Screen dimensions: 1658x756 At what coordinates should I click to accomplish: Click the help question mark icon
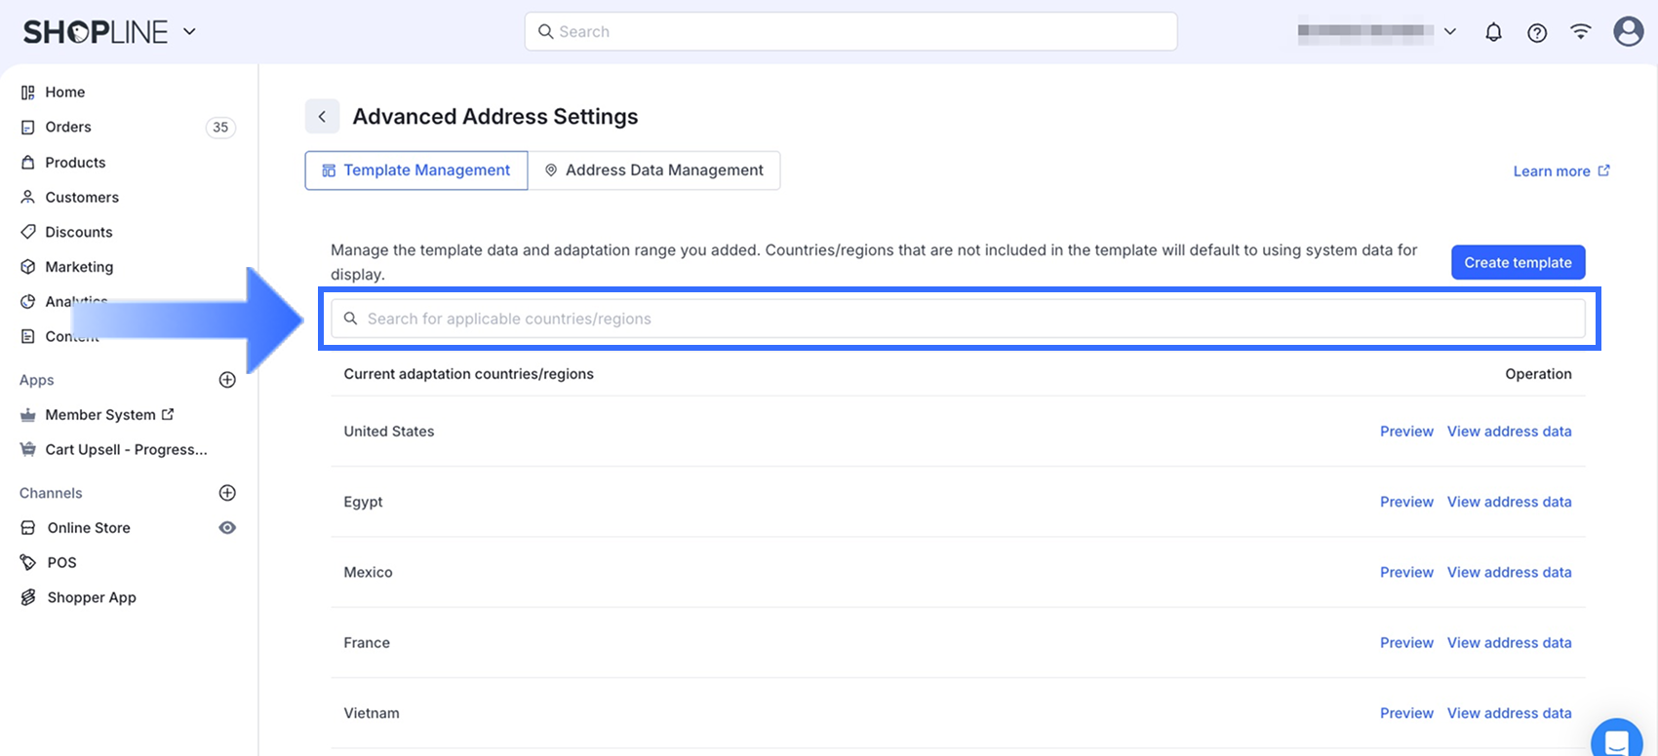pos(1537,32)
